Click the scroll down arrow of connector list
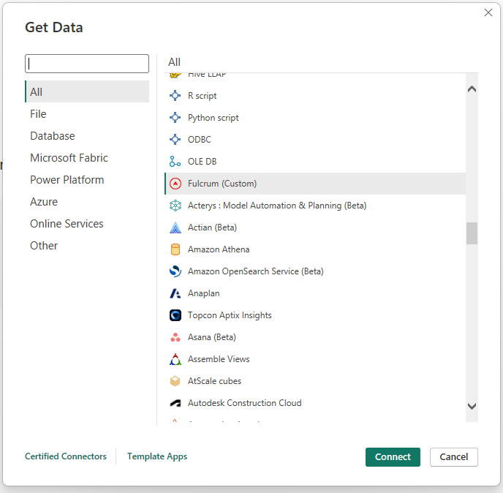This screenshot has width=503, height=493. (x=472, y=407)
